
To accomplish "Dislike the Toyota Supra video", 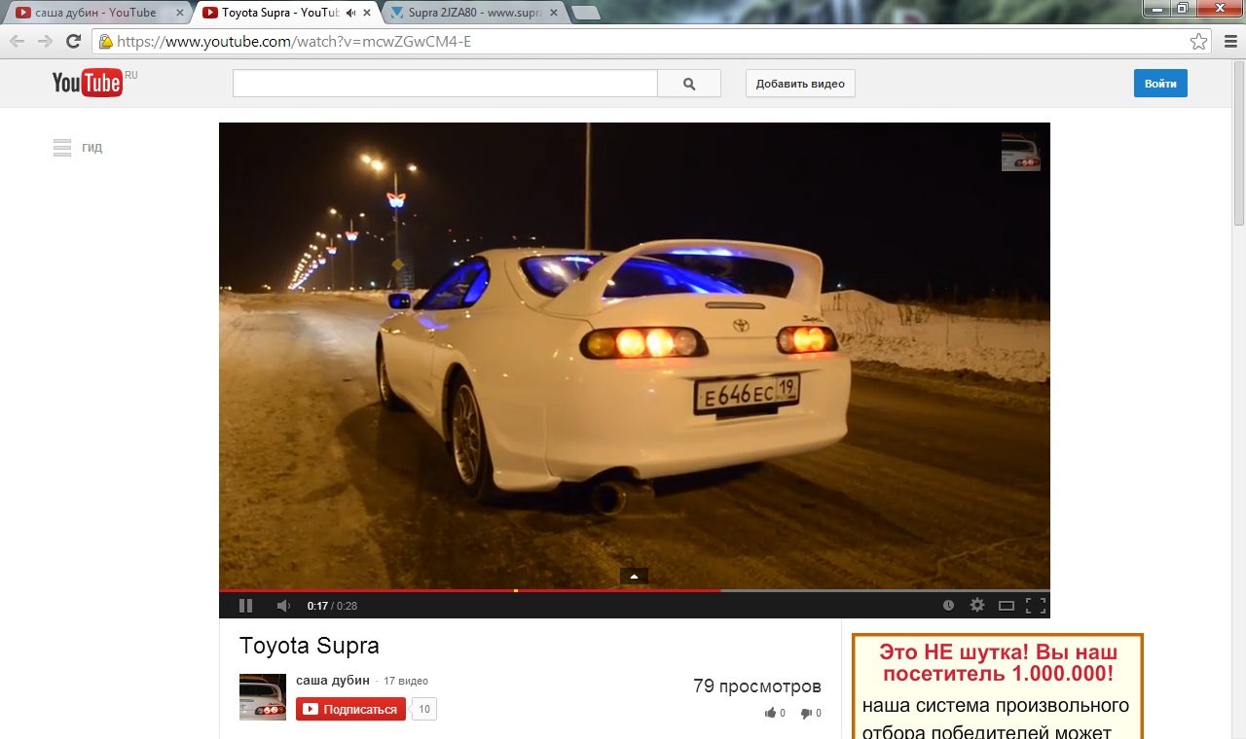I will 807,713.
